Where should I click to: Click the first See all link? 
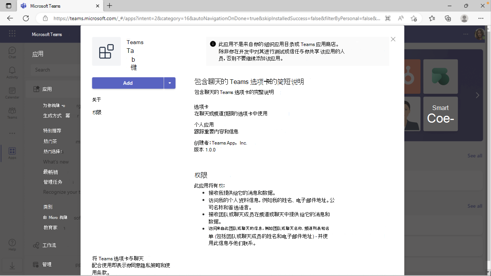click(475, 156)
